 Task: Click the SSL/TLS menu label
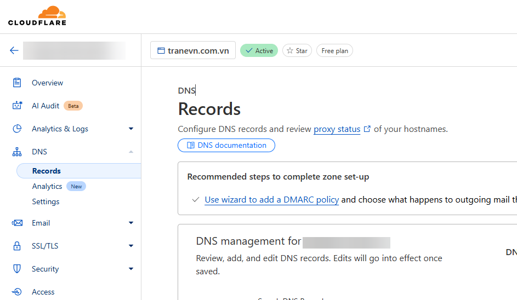45,246
